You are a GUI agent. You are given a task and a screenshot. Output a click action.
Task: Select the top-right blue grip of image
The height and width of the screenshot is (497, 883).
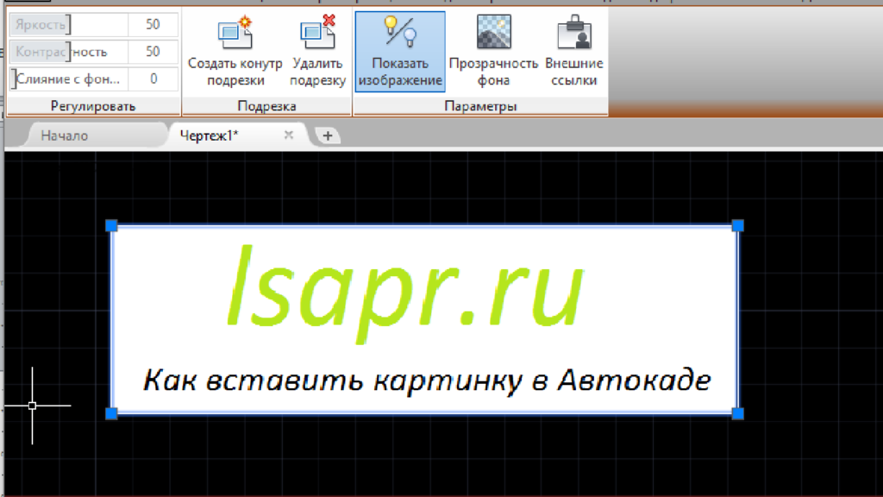tap(737, 225)
